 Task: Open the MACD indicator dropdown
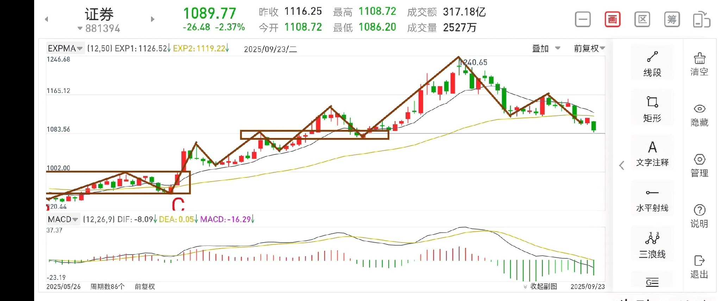coord(63,219)
